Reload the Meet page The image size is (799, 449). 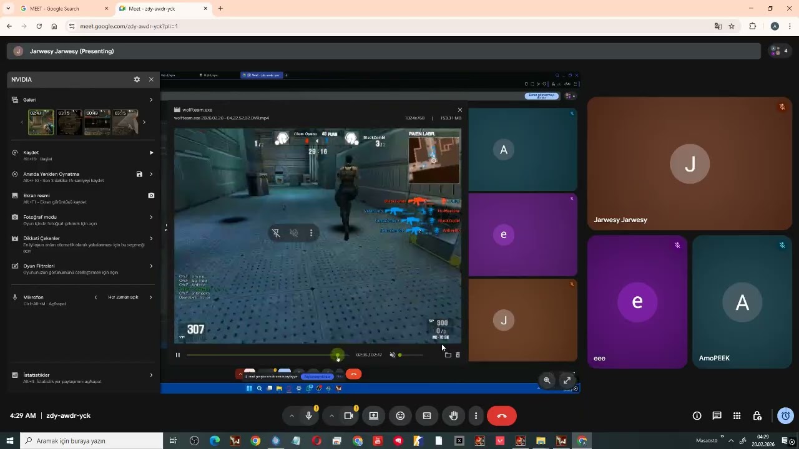click(39, 26)
